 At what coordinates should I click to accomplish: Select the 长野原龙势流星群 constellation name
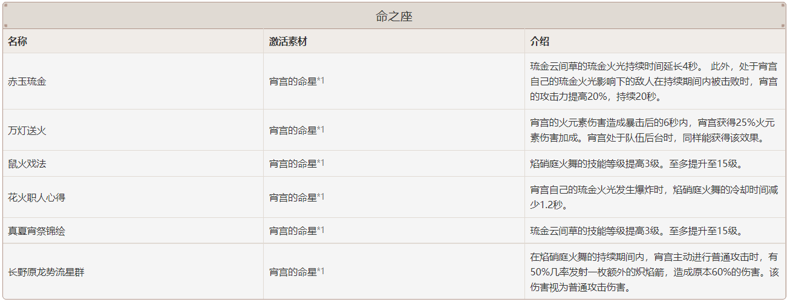pos(46,272)
